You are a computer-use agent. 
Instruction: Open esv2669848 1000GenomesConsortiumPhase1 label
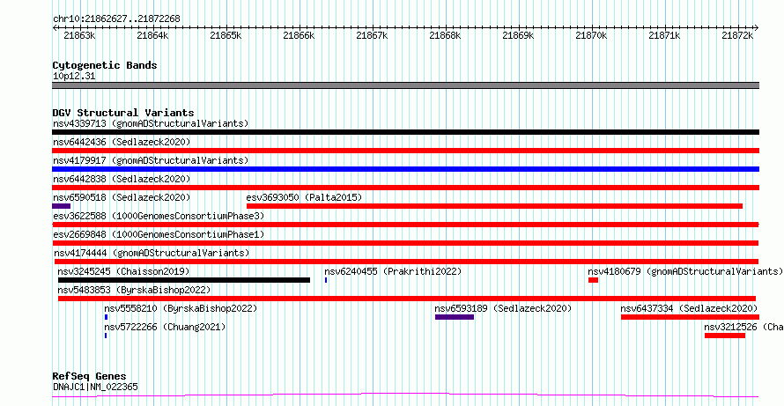[x=159, y=234]
